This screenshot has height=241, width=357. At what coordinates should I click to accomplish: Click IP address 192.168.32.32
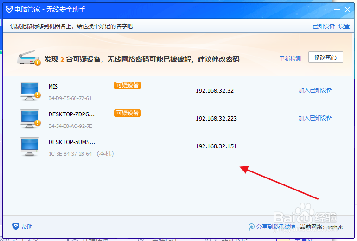pos(215,90)
